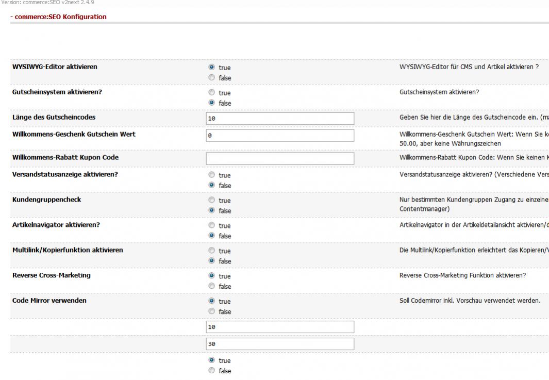Click the unlabeled input field containing 30
Image resolution: width=549 pixels, height=380 pixels.
coord(280,344)
